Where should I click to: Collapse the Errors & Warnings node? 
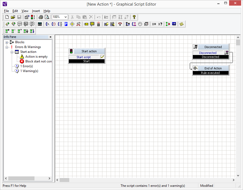(7, 47)
